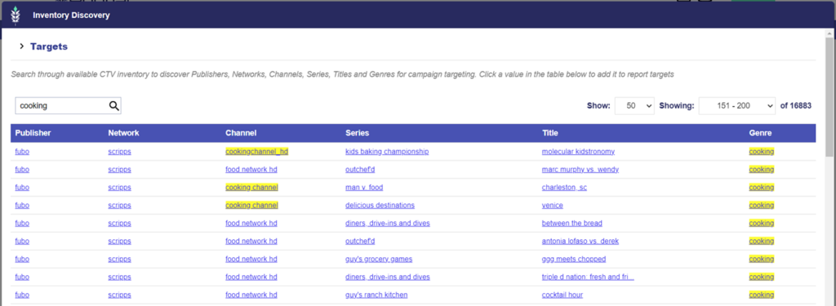
Task: Click cooking genre in ggg meets chopped row
Action: pyautogui.click(x=762, y=259)
